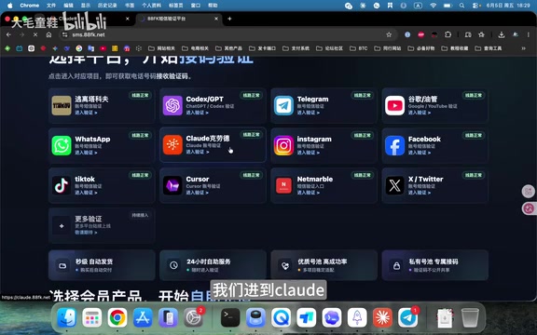Image resolution: width=537 pixels, height=335 pixels.
Task: Open Terminal from the Dock
Action: pos(230,317)
